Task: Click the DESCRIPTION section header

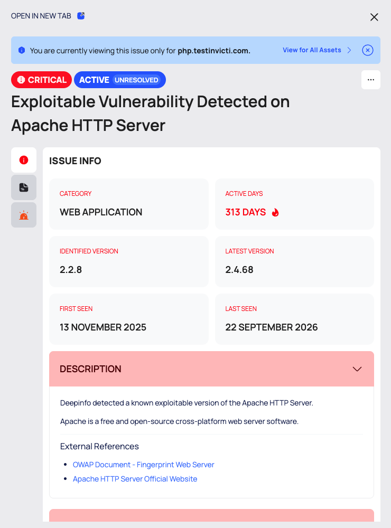Action: pyautogui.click(x=212, y=369)
